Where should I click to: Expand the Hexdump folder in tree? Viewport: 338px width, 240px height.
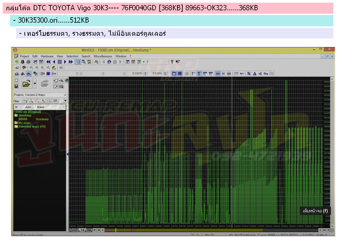tap(16, 115)
